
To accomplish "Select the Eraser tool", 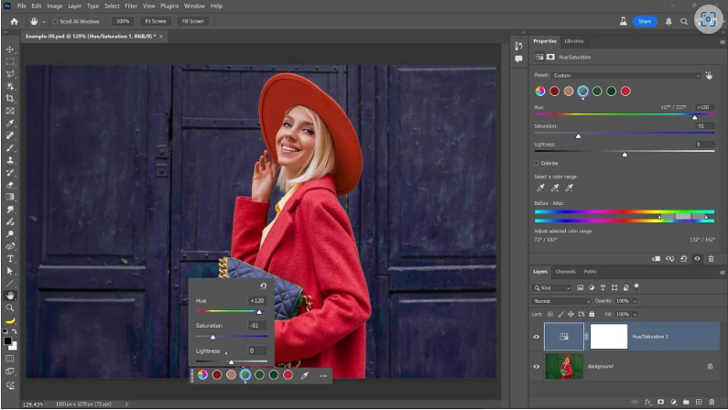I will tap(10, 185).
